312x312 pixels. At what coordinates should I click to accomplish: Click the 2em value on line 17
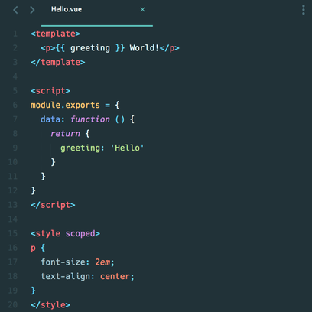[102, 262]
